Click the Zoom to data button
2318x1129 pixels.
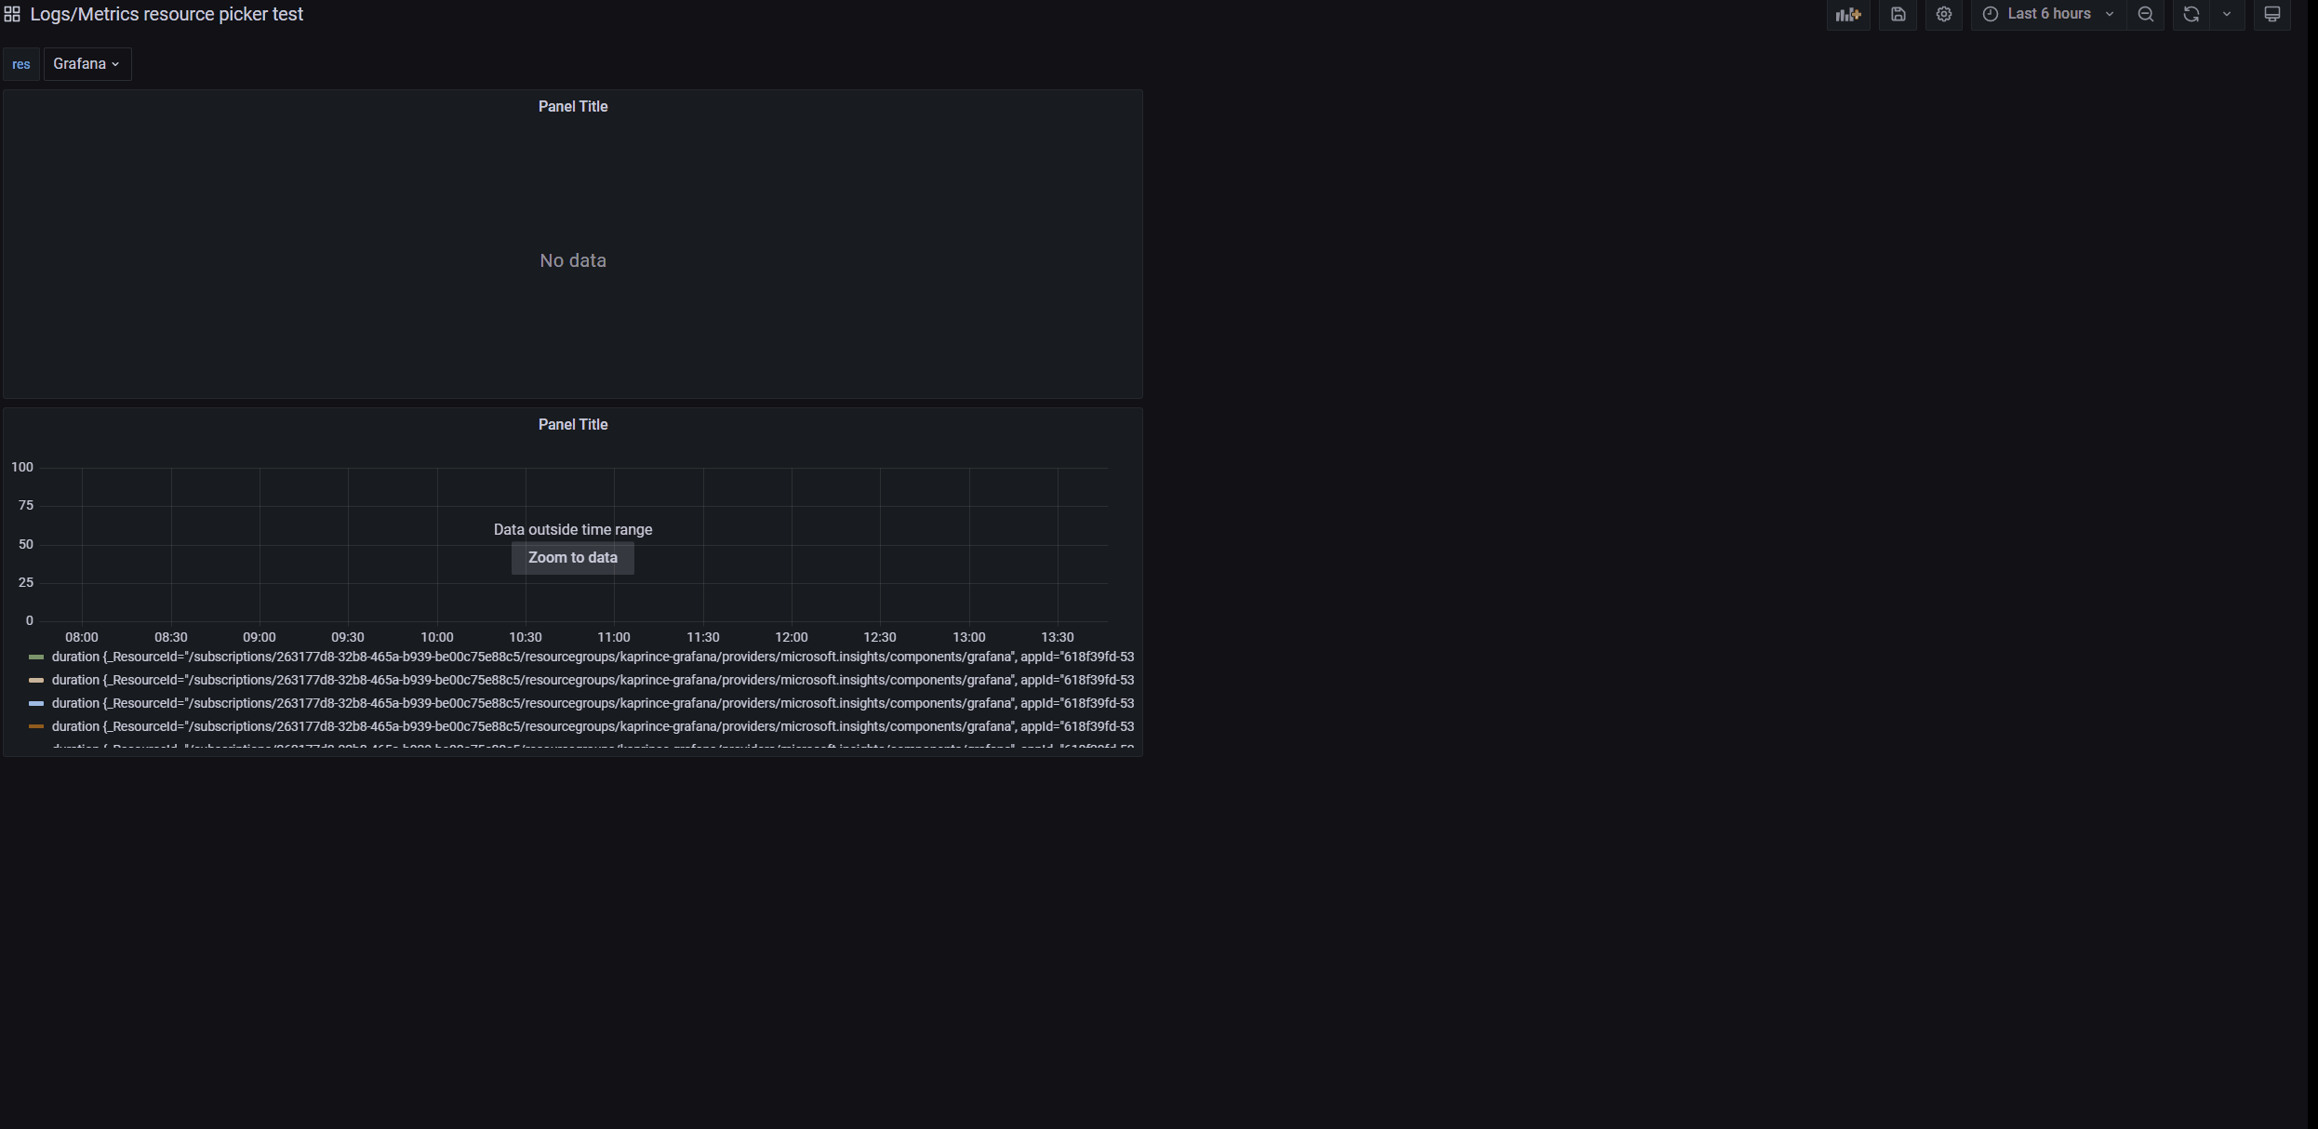point(572,558)
